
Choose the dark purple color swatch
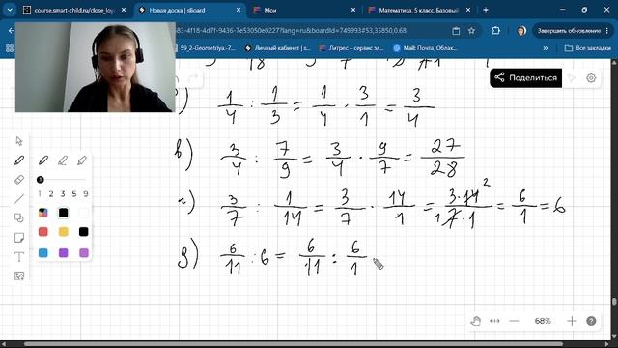coord(63,253)
